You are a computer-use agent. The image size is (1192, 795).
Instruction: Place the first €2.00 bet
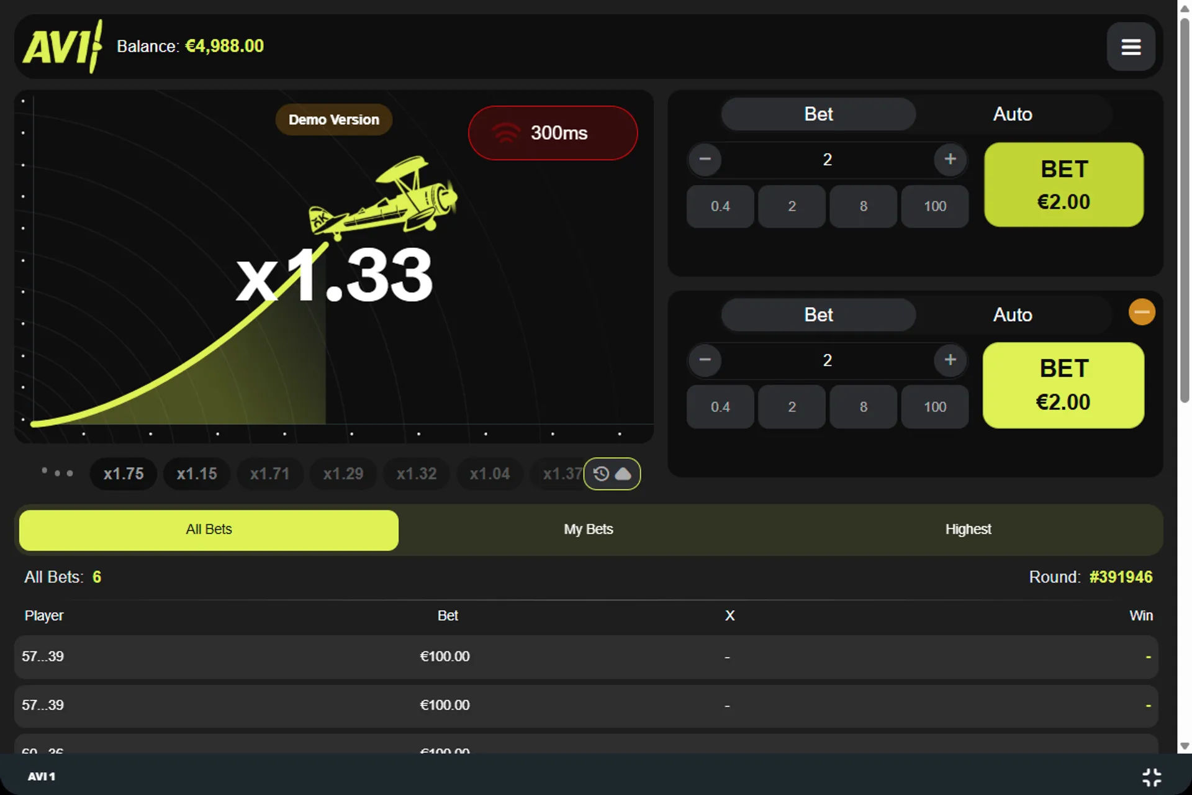pos(1064,184)
